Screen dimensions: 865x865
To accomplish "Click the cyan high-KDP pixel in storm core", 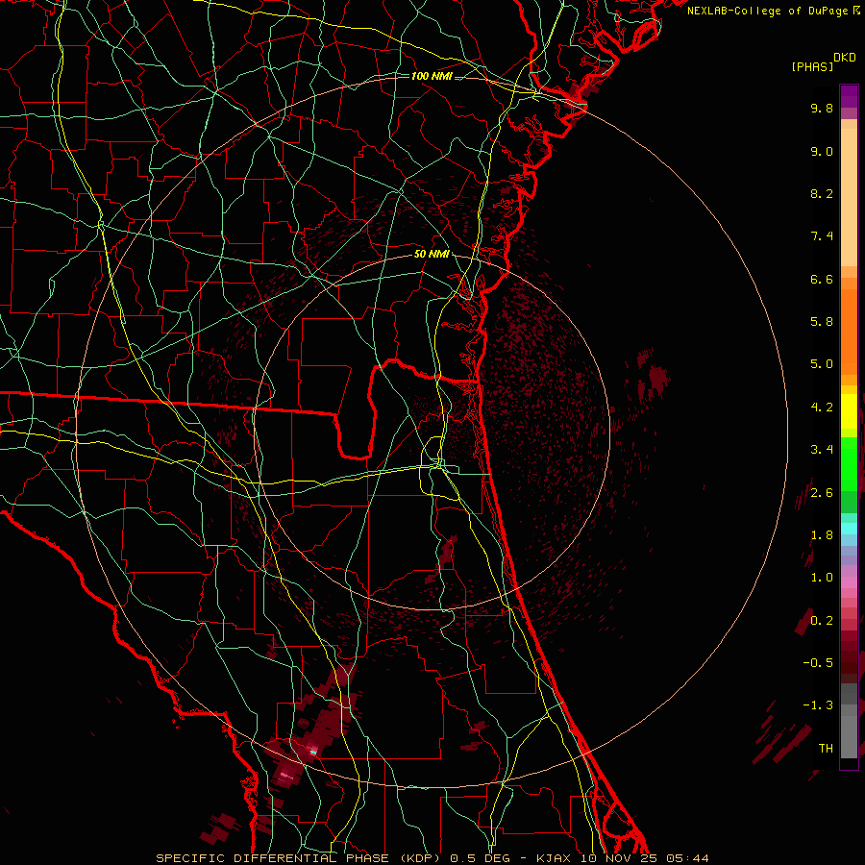I will coord(312,752).
